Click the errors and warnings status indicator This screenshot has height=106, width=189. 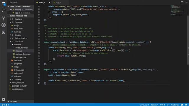pyautogui.click(x=5, y=105)
